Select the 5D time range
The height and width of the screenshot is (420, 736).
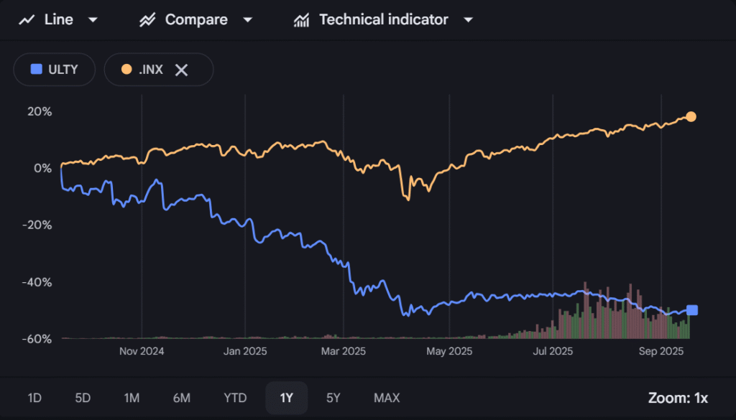[x=83, y=398]
